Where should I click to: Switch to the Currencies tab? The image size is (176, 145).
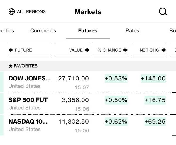43,30
